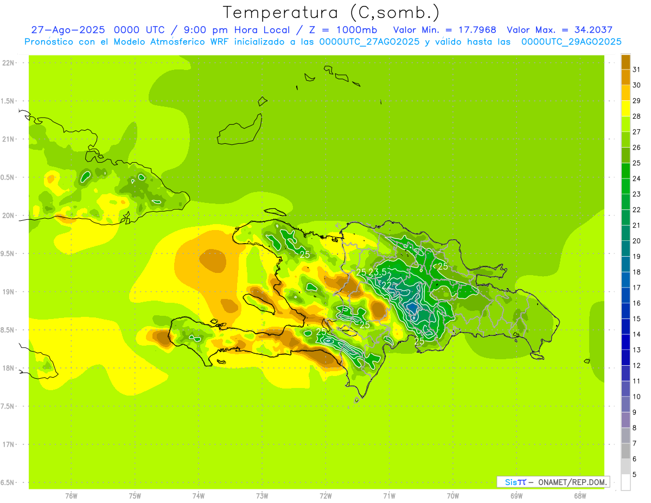Click the "22N" latitude label
Viewport: 651px width, 503px height.
(x=9, y=63)
